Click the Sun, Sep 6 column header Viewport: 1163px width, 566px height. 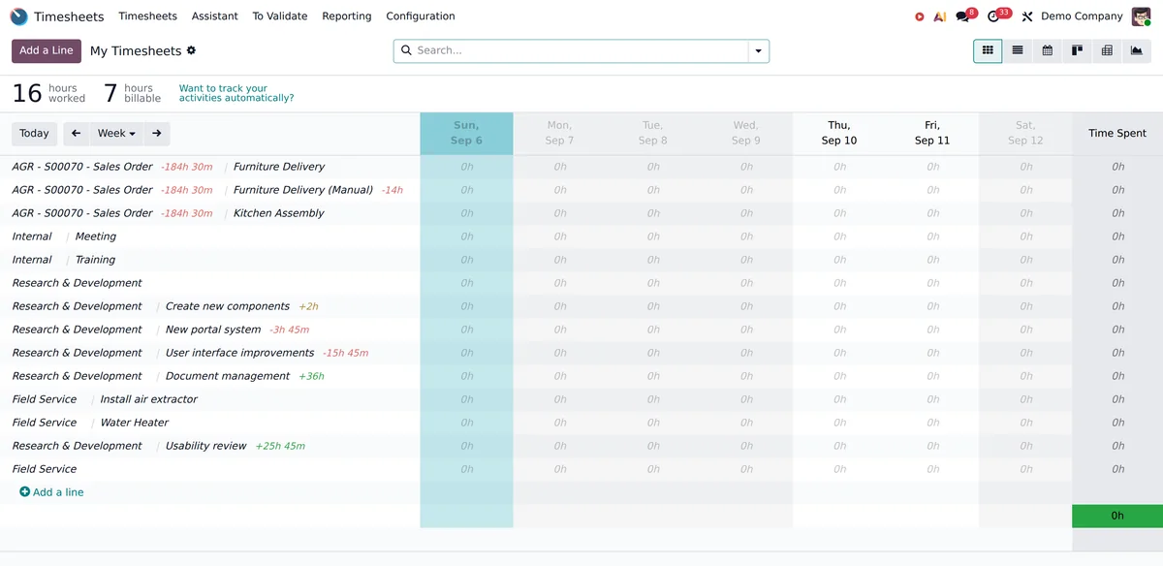click(466, 133)
